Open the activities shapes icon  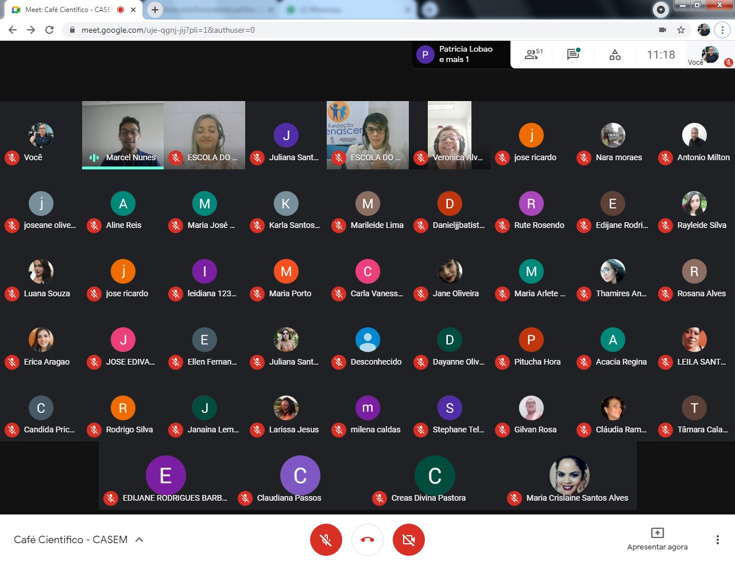tap(615, 55)
